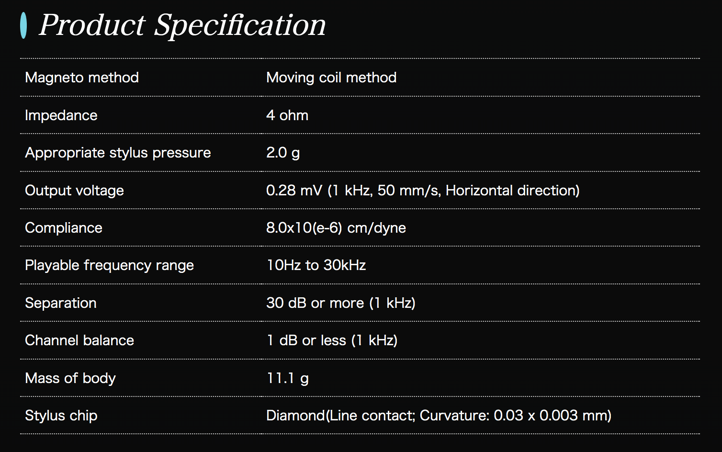Click the Impedance row label
The height and width of the screenshot is (452, 722).
(x=61, y=115)
